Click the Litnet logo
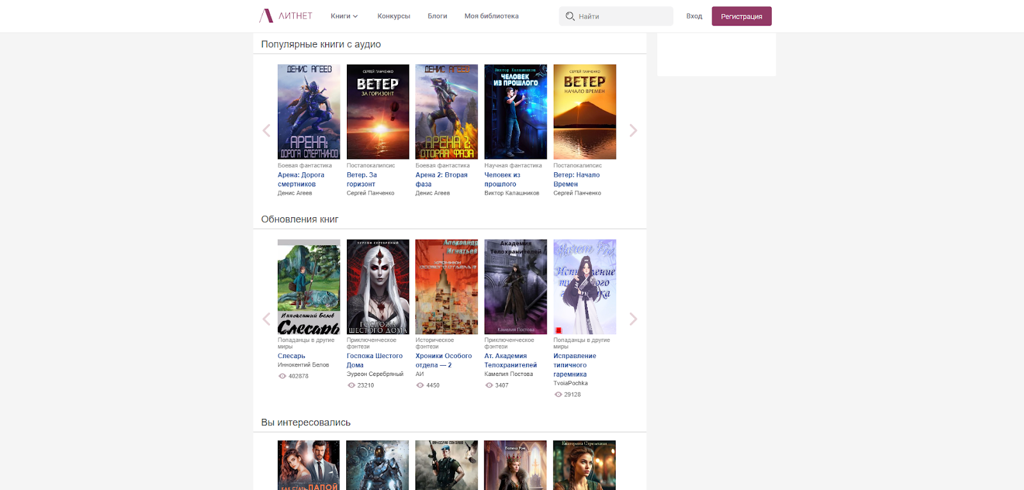 tap(285, 16)
